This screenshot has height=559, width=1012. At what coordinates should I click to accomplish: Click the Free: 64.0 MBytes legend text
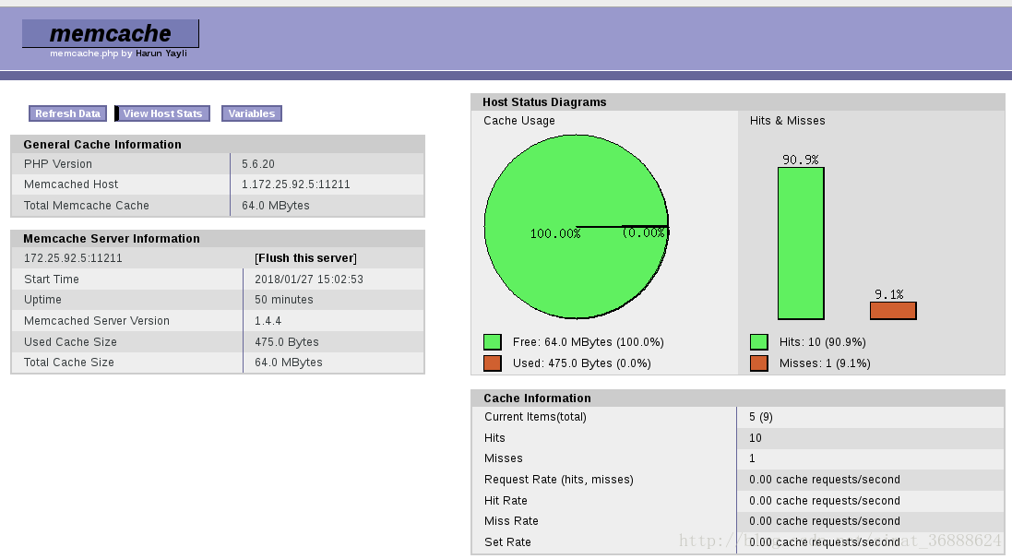click(588, 342)
